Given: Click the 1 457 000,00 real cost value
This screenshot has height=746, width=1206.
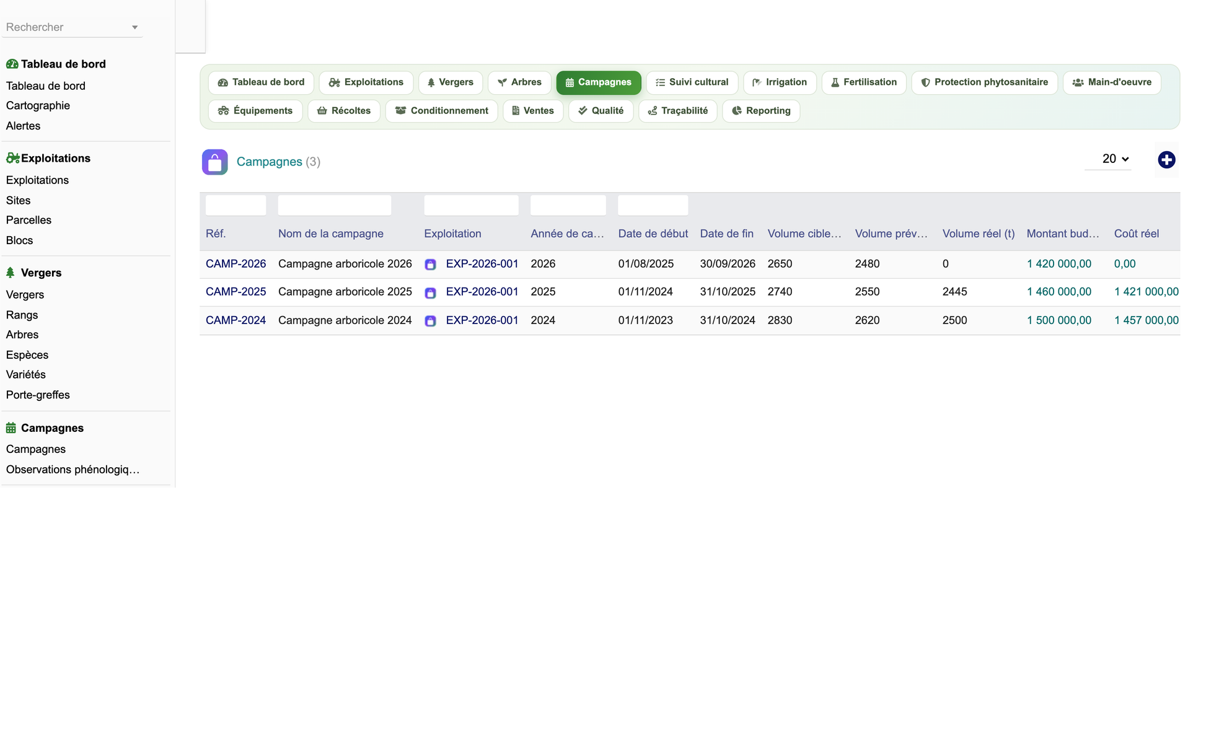Looking at the screenshot, I should pos(1147,320).
